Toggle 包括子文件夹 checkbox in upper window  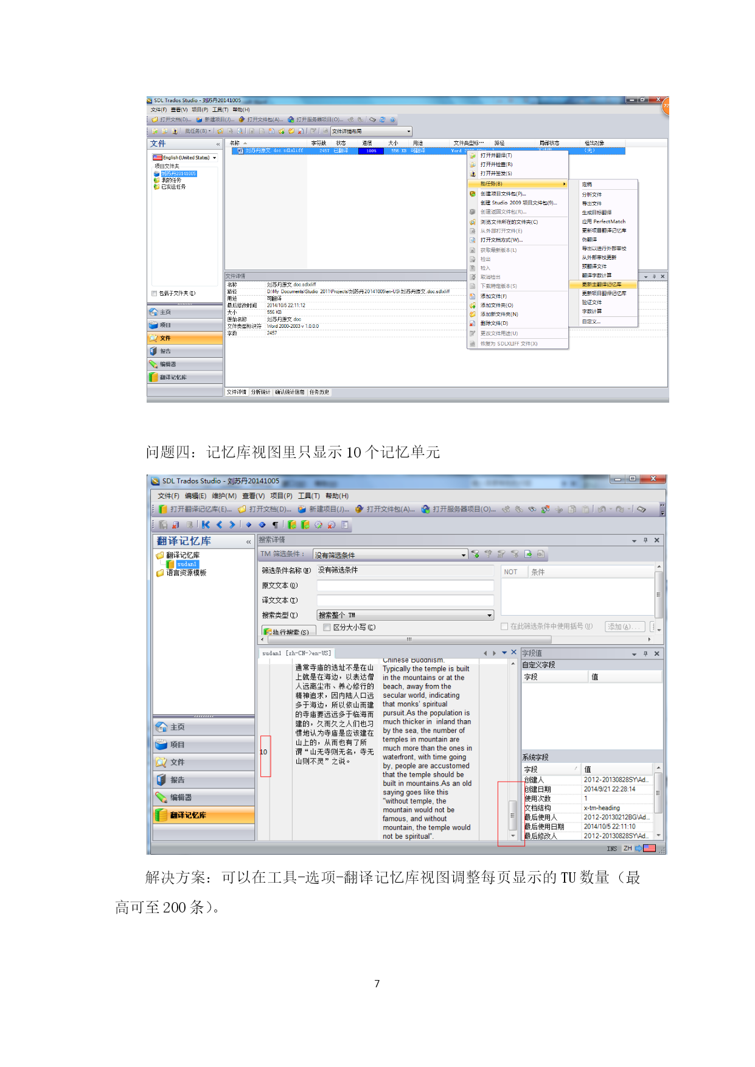tap(155, 293)
